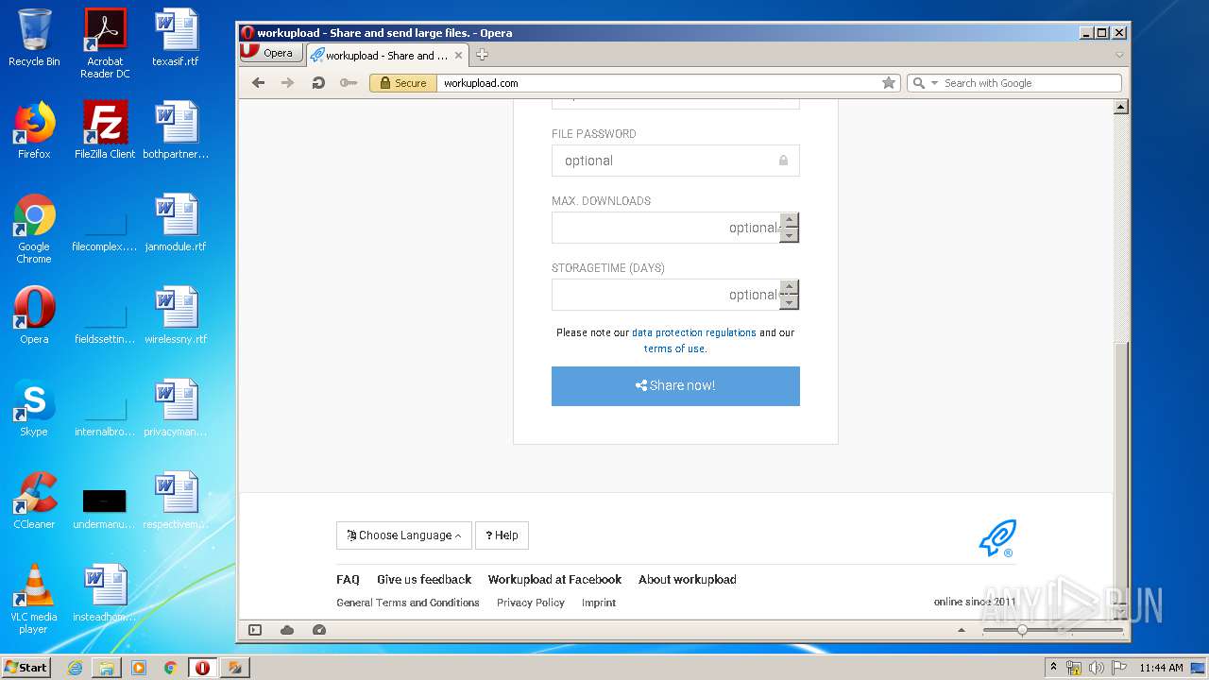Go back with the Opera back arrow
Viewport: 1209px width, 680px height.
coord(258,83)
